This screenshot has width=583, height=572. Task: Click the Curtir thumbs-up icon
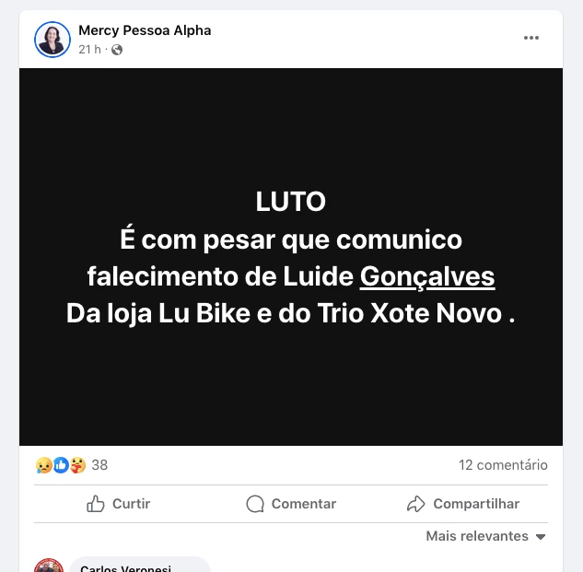96,504
